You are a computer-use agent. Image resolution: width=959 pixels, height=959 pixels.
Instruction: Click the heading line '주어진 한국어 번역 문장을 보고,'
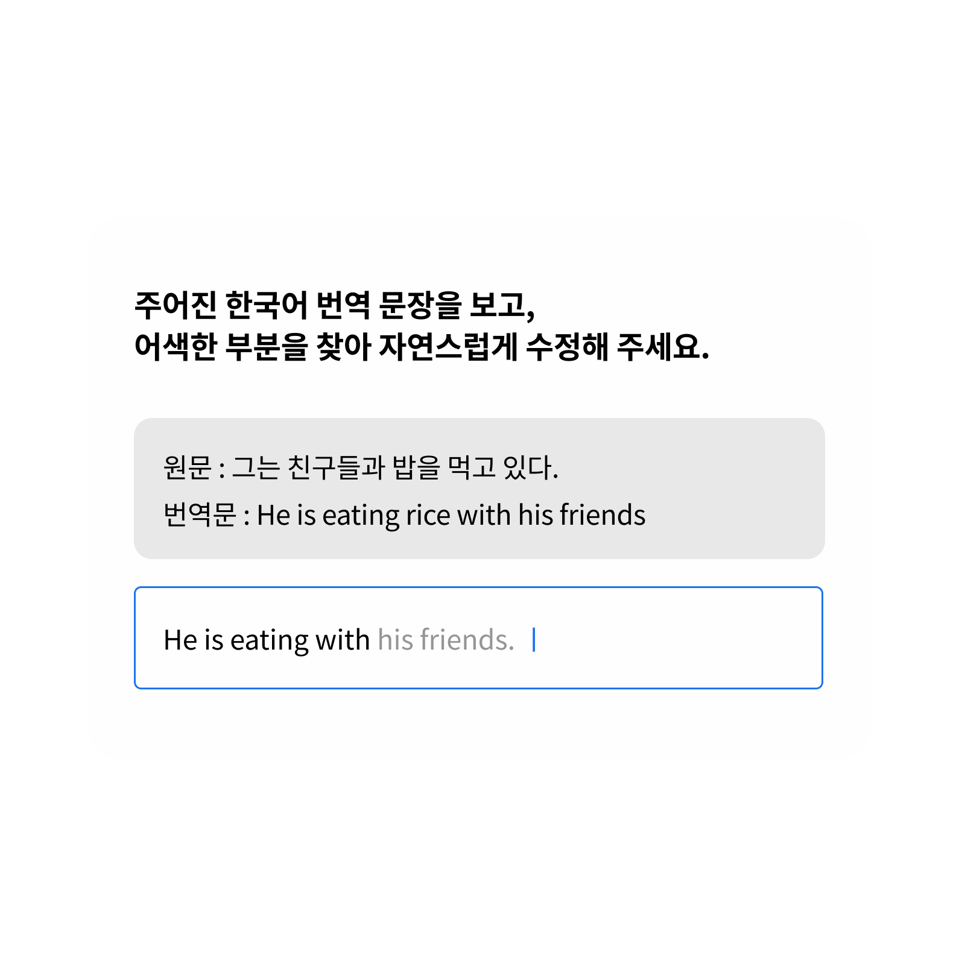[x=334, y=305]
